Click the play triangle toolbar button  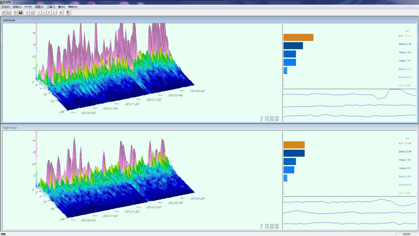point(39,12)
